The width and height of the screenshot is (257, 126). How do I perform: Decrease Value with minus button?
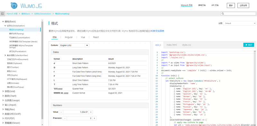click(61, 112)
